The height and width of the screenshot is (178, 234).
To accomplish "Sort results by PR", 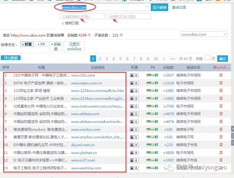I will [x=41, y=44].
